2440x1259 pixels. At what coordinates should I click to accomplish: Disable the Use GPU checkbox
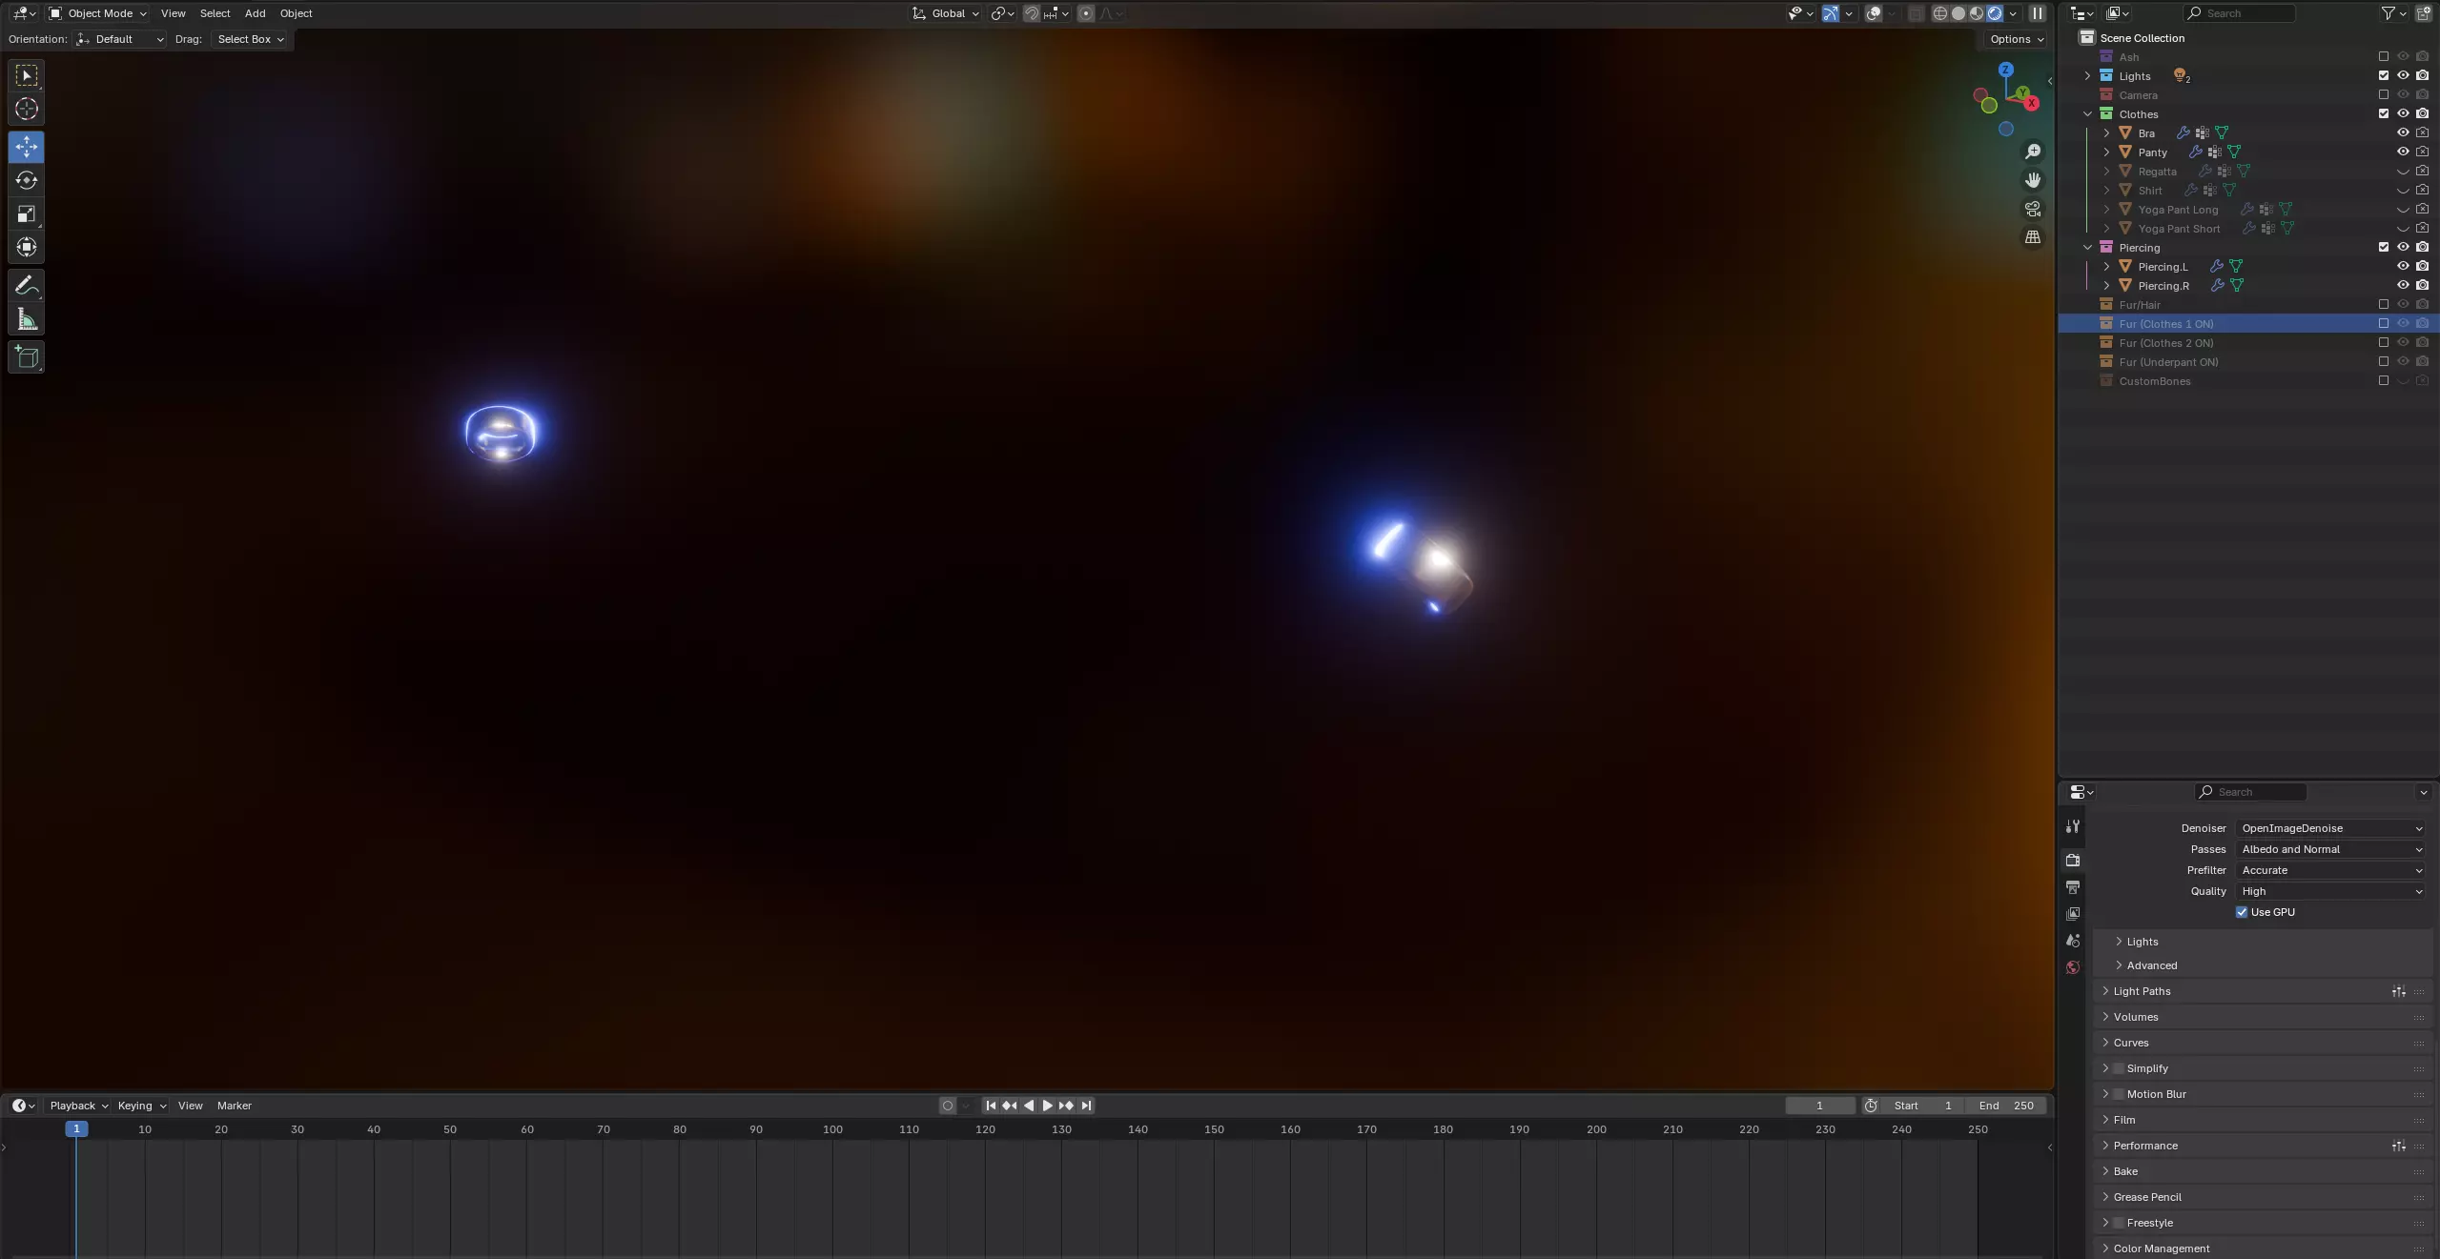2242,912
